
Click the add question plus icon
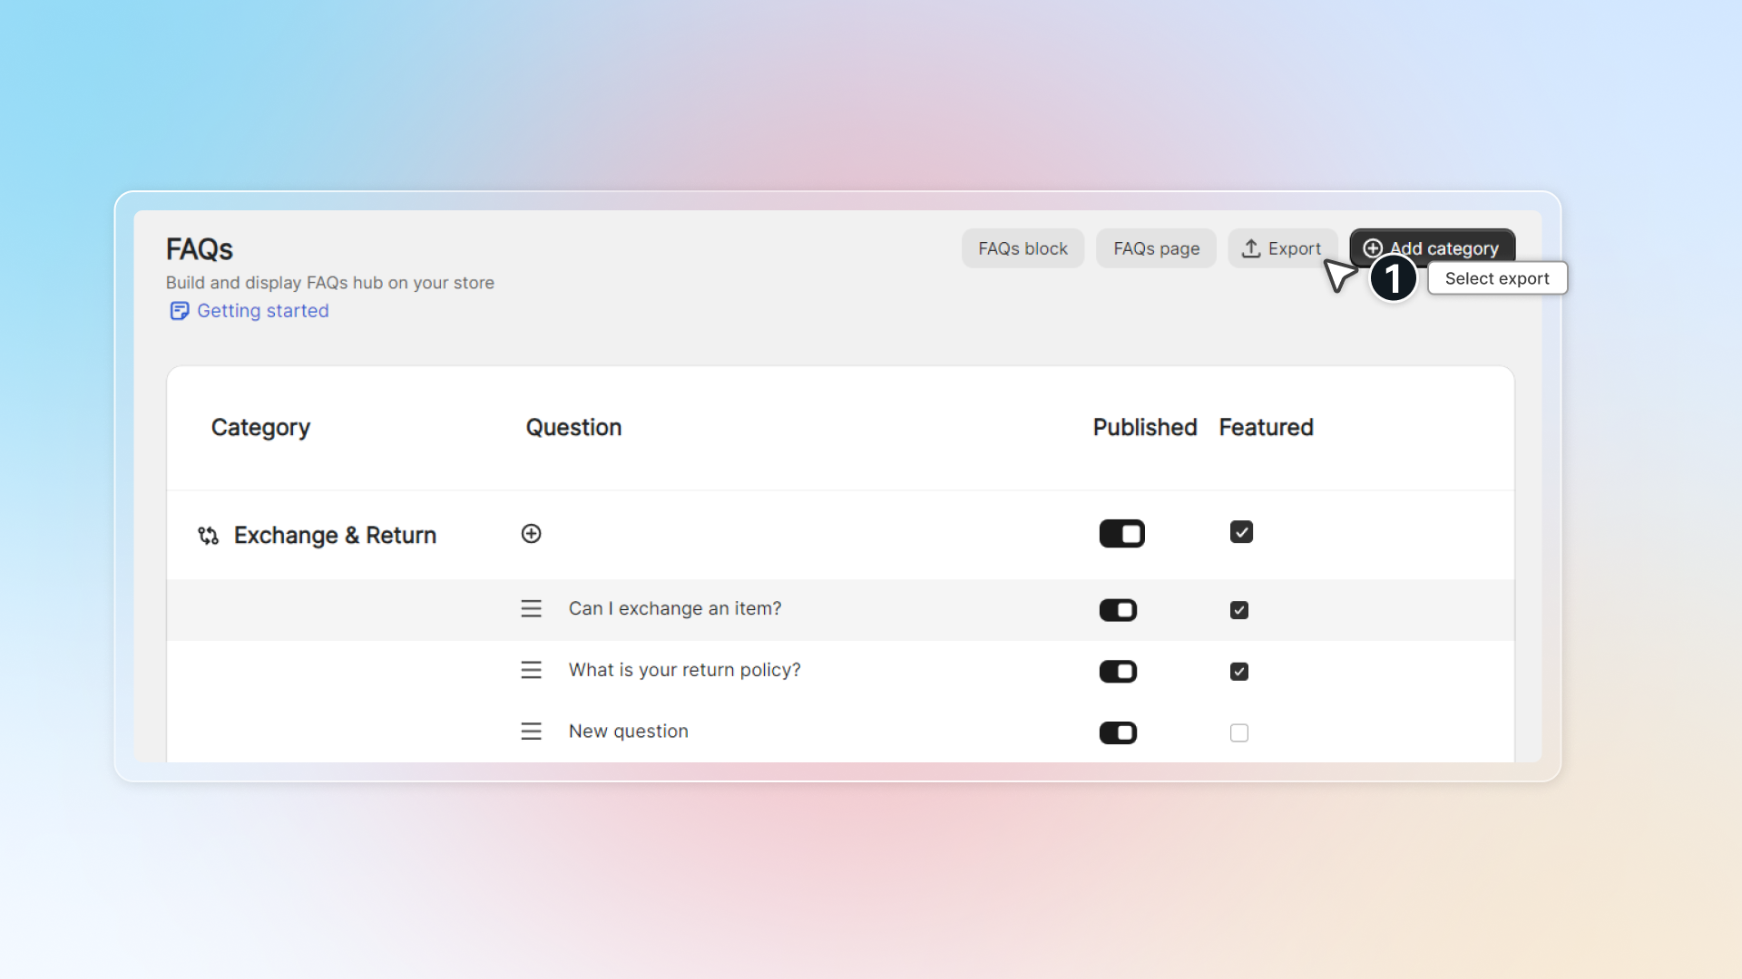[x=531, y=534]
